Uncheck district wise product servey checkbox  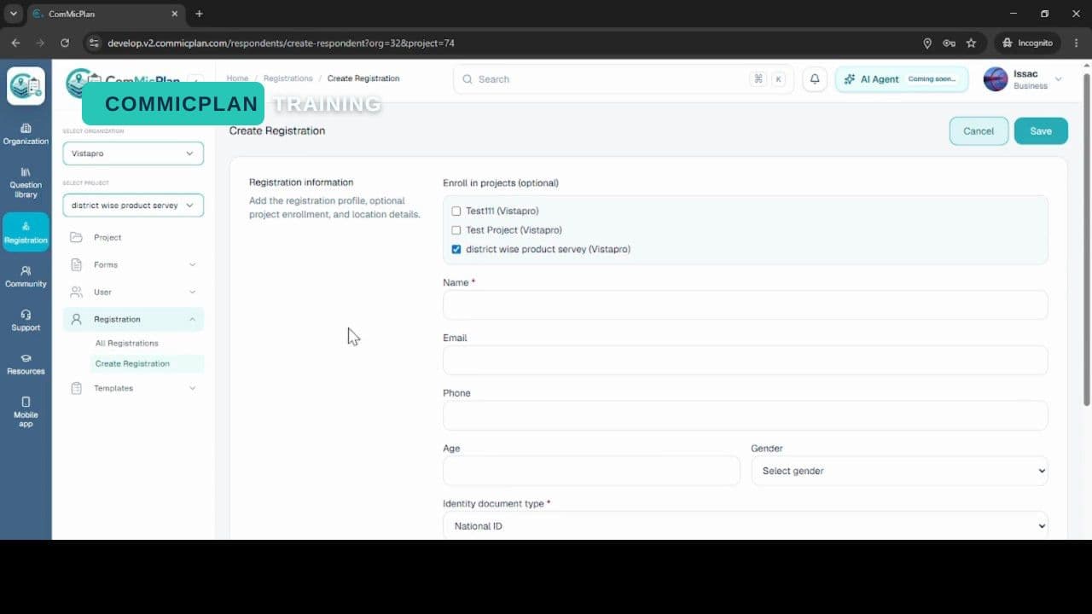[x=456, y=249]
